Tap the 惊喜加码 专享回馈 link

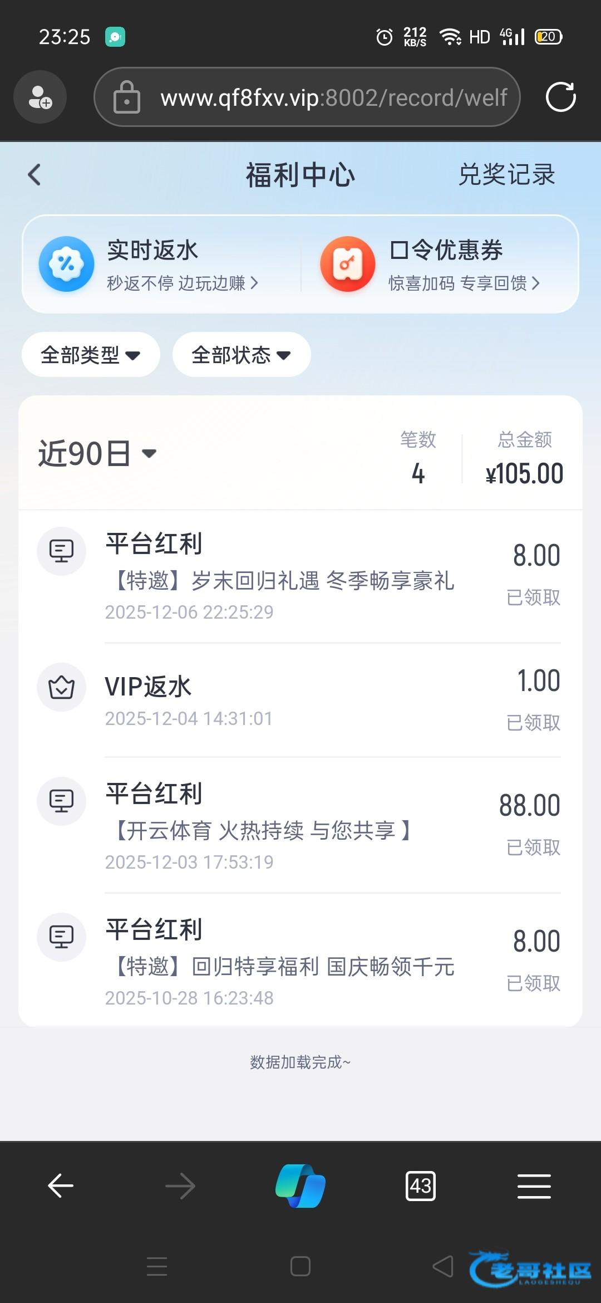click(464, 283)
